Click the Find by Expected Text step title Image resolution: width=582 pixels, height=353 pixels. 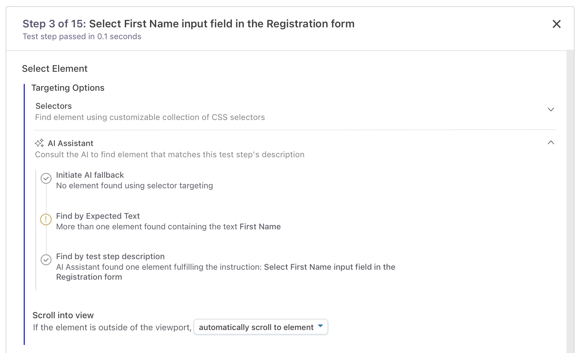(x=98, y=216)
